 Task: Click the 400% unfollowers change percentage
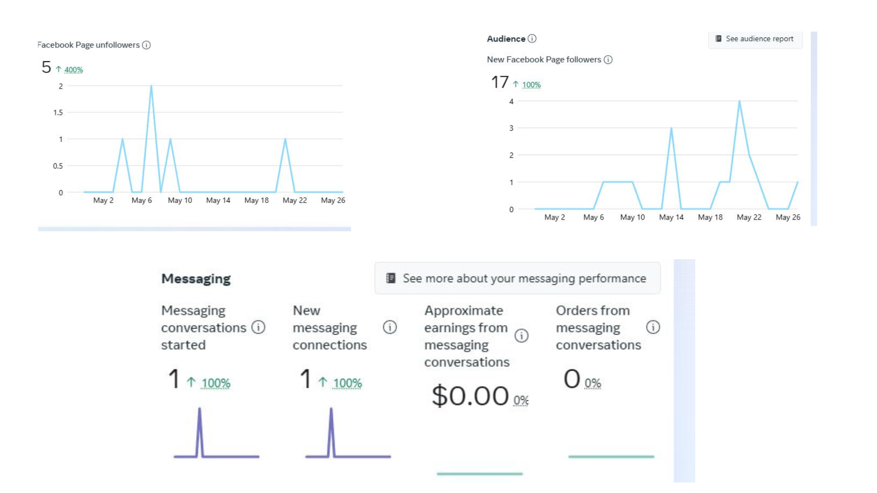(x=74, y=70)
